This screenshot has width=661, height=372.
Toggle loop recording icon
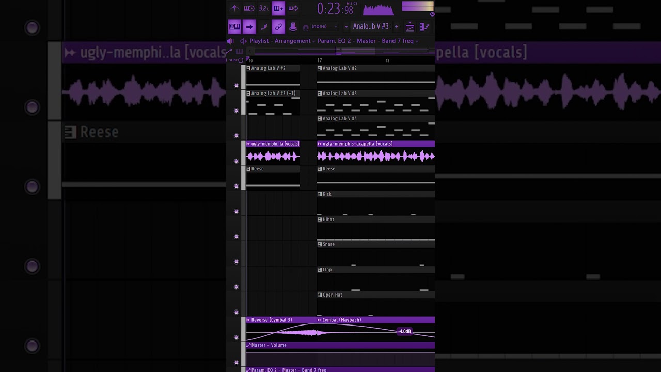293,8
